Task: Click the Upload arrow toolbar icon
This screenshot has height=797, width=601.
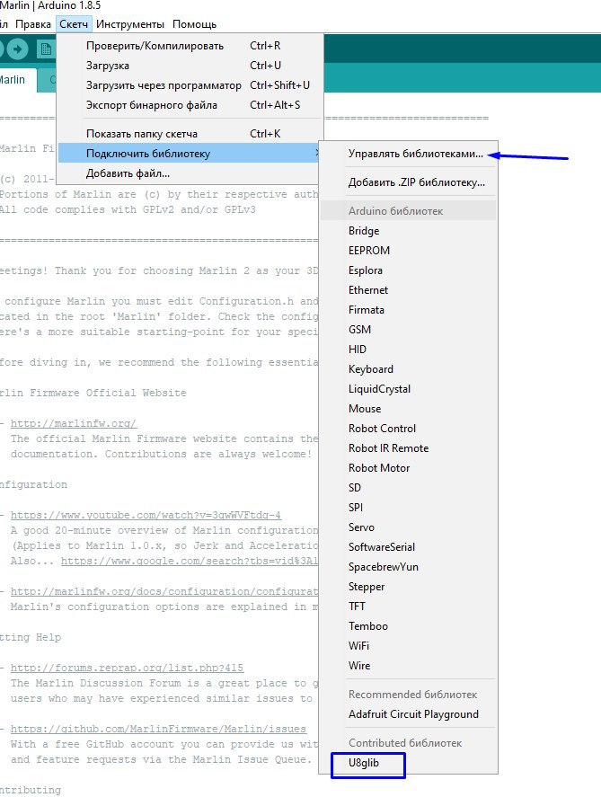Action: coord(17,49)
